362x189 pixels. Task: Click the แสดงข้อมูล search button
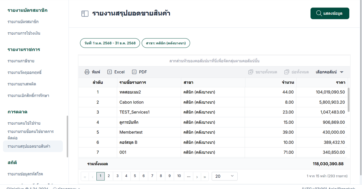coord(330,13)
